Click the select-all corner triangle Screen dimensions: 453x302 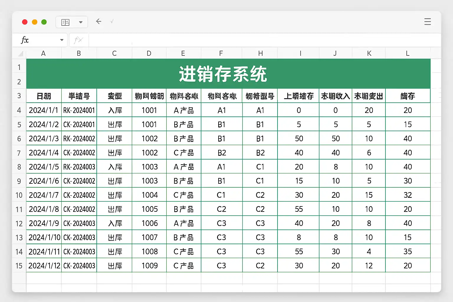(21, 54)
